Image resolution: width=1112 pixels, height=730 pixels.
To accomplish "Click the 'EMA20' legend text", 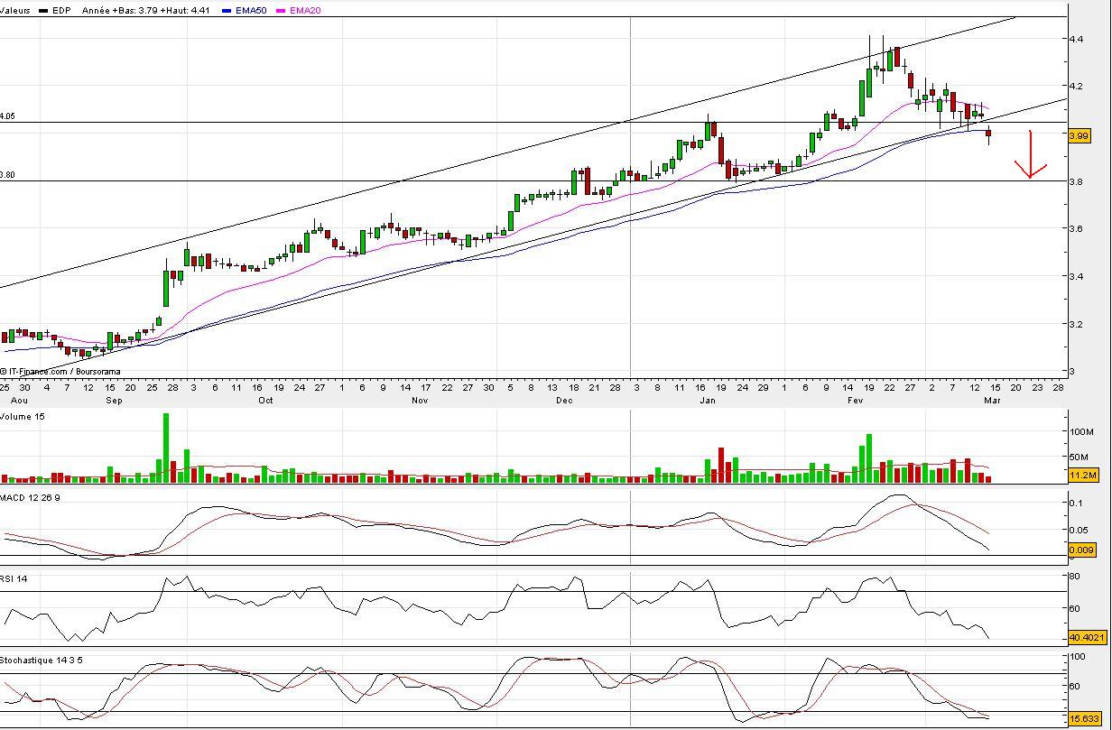I will coord(305,10).
